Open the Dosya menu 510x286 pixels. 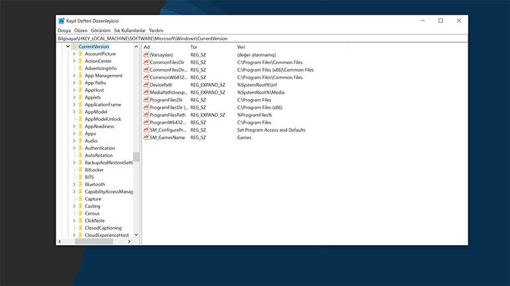[64, 30]
